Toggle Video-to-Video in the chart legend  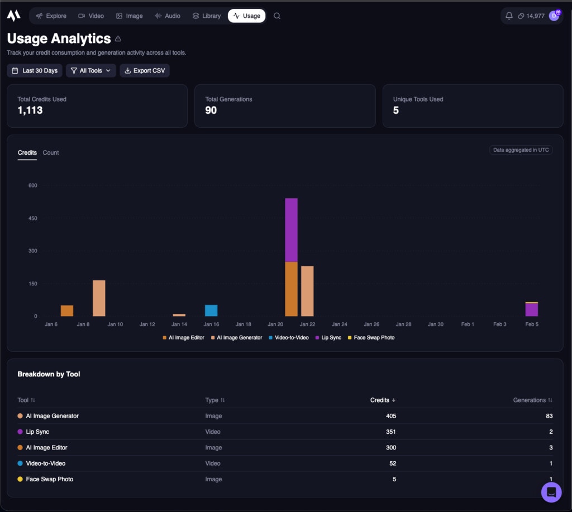[x=288, y=337]
